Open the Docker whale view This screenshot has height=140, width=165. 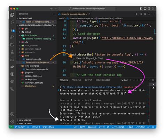pos(12,67)
